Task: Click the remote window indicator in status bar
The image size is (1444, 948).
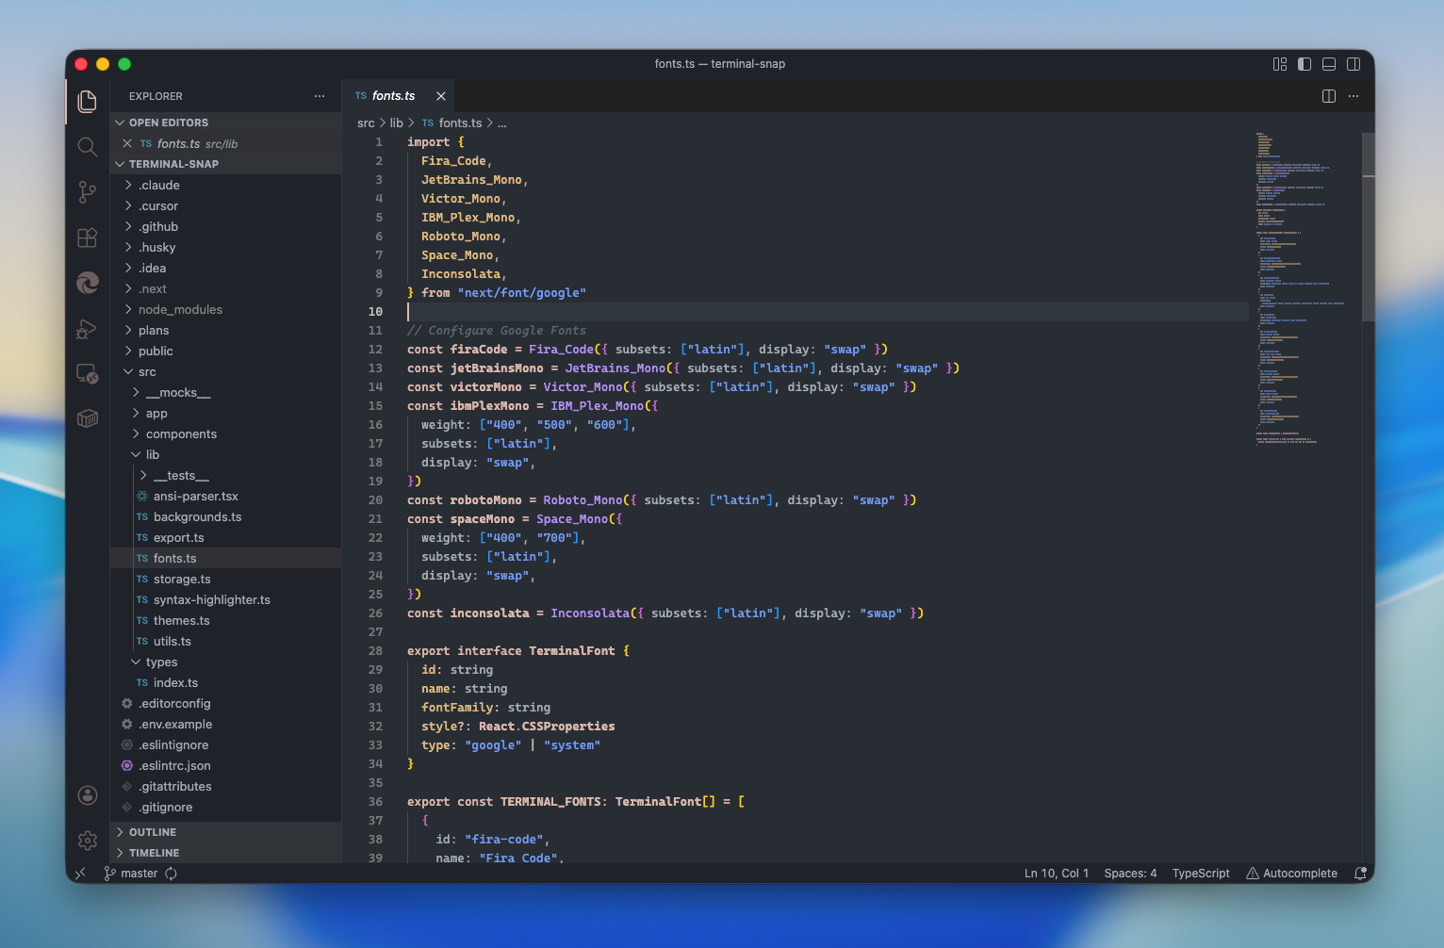Action: [80, 874]
